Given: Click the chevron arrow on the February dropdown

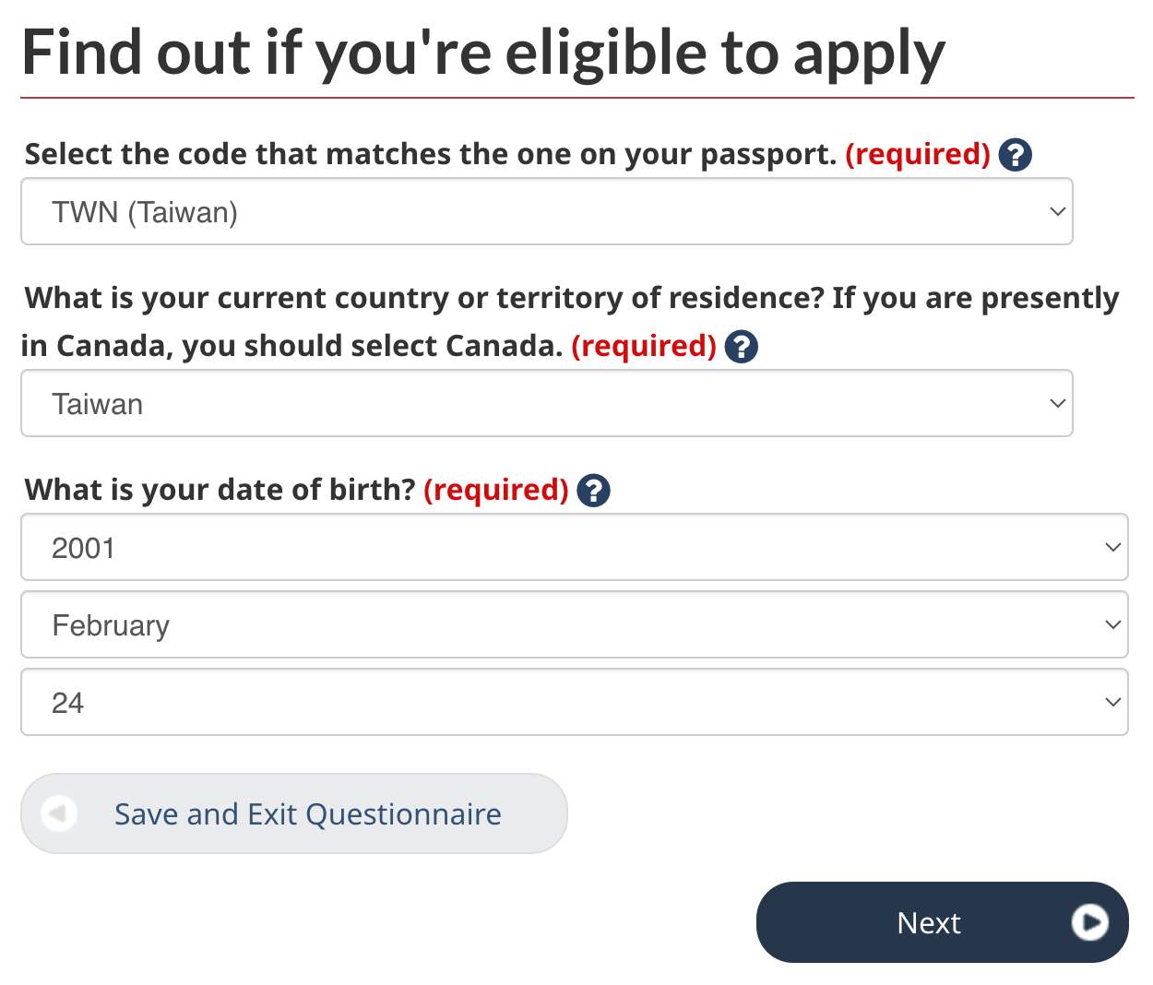Looking at the screenshot, I should [x=1112, y=625].
